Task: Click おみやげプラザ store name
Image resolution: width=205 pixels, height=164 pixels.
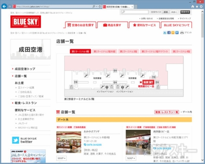Action: pyautogui.click(x=91, y=131)
